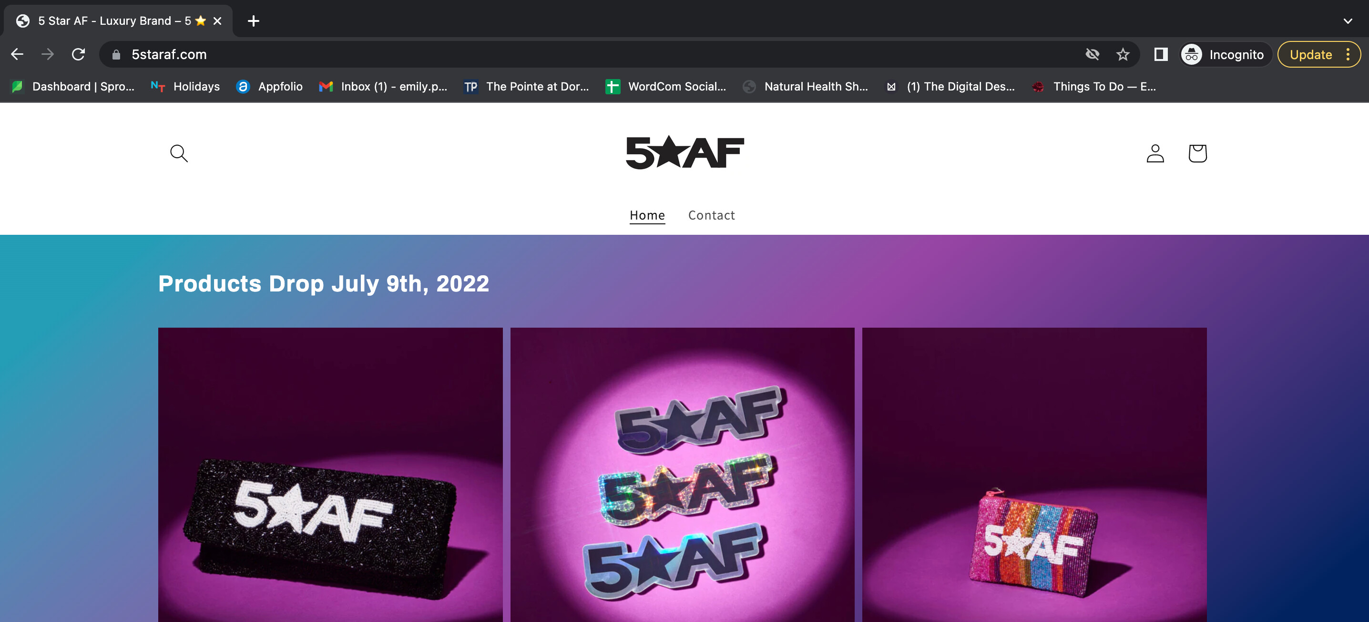Expand the tab search chevron
This screenshot has height=622, width=1369.
[1347, 20]
